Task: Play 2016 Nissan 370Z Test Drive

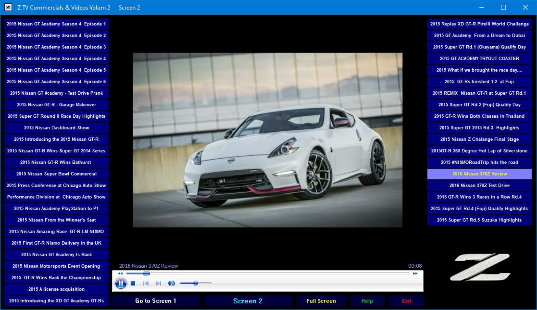Action: tap(480, 185)
